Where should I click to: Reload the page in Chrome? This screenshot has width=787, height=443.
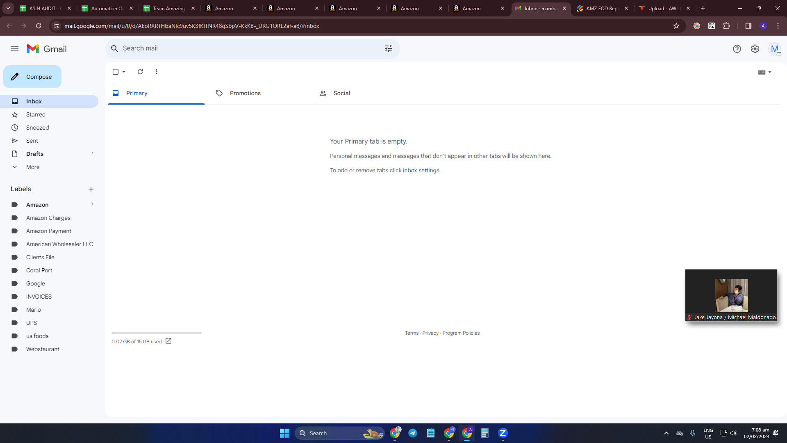[39, 26]
